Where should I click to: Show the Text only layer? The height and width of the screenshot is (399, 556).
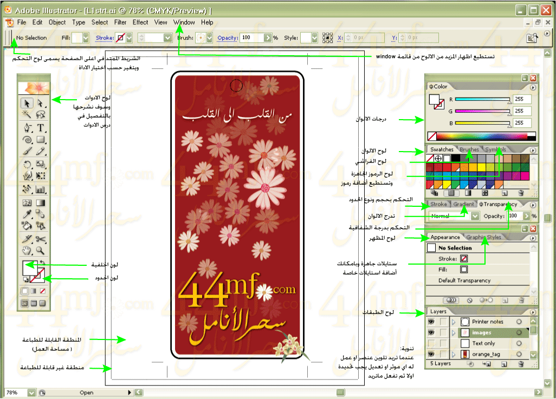coord(431,343)
